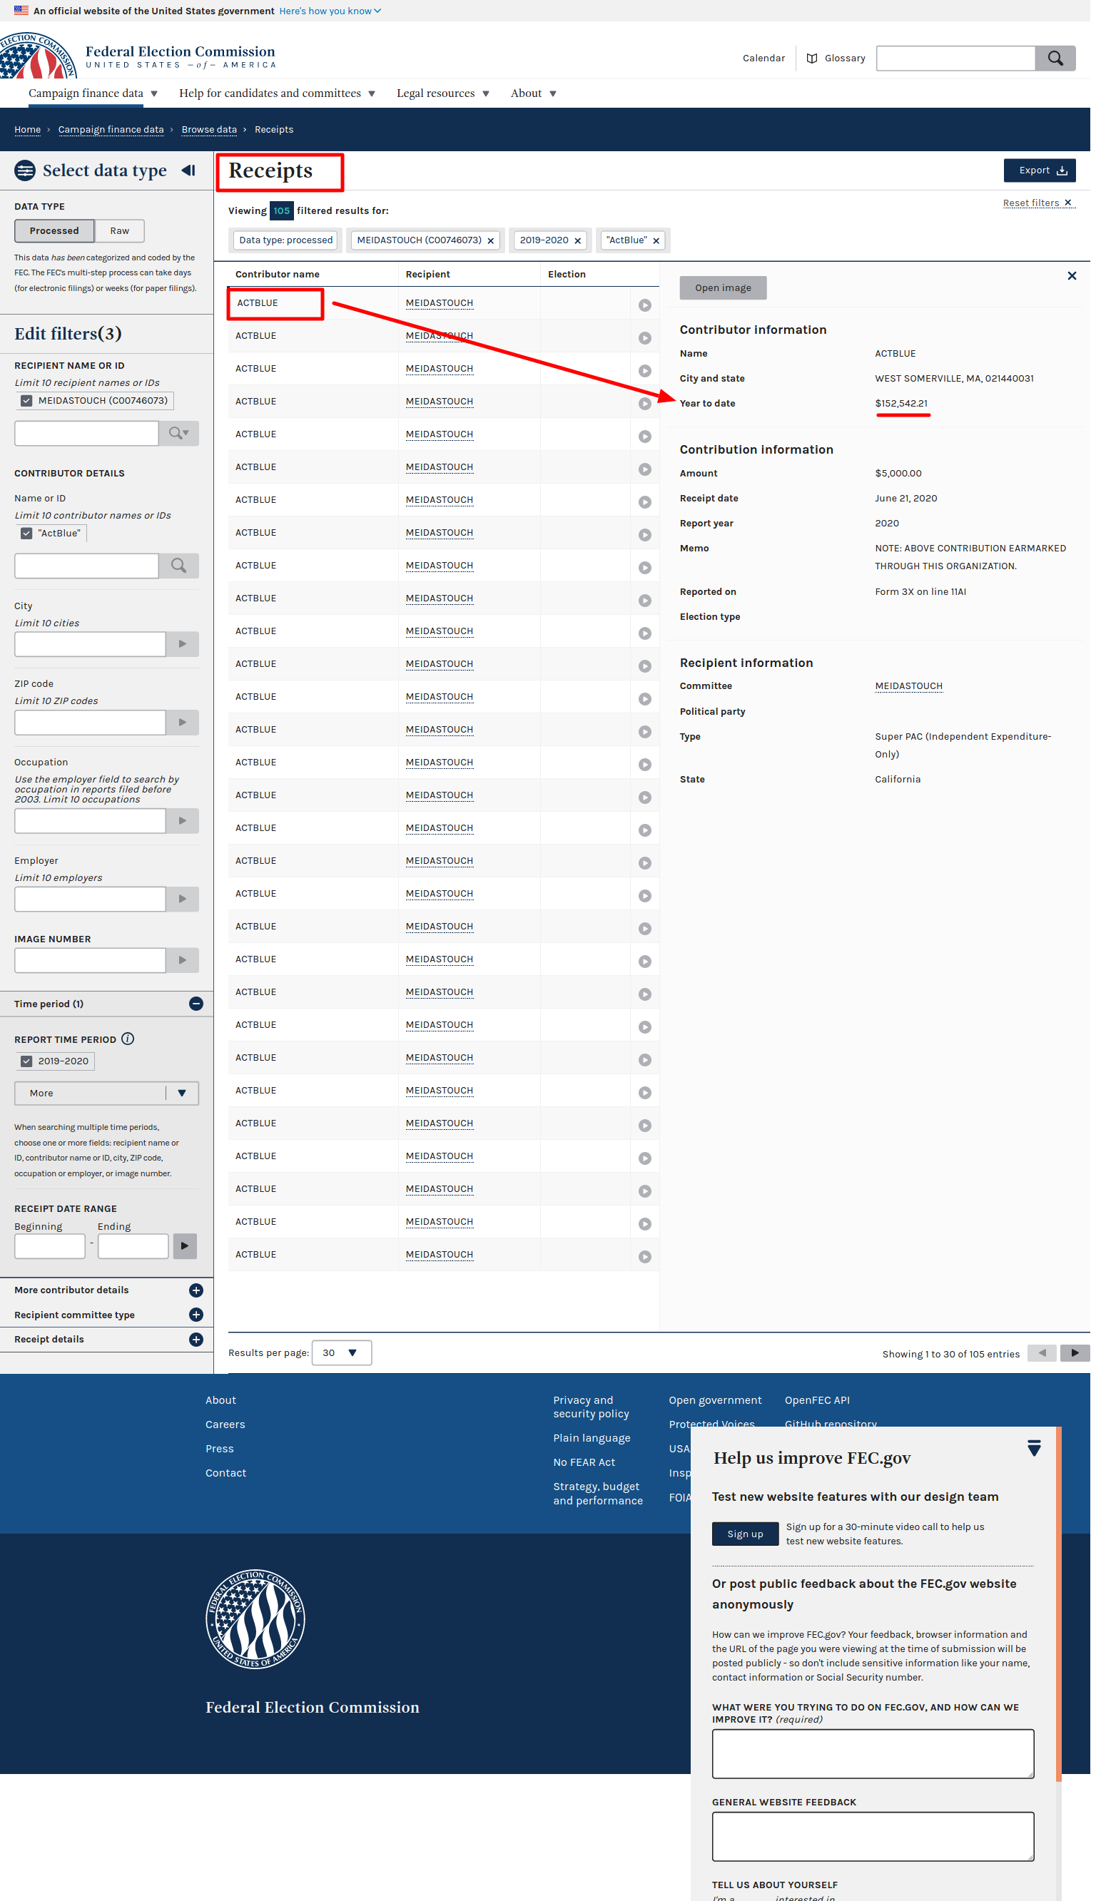This screenshot has height=1901, width=1096.
Task: Apply the receipt date range arrow
Action: pos(186,1245)
